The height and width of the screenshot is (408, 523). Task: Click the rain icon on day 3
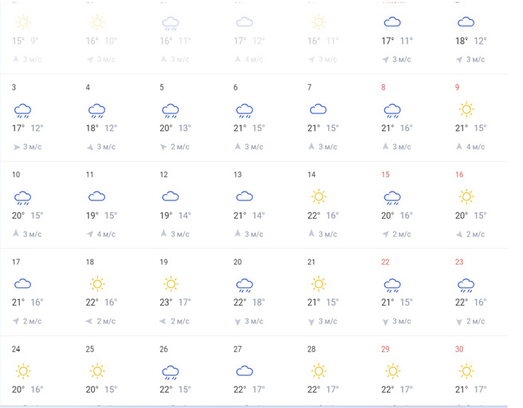22,110
